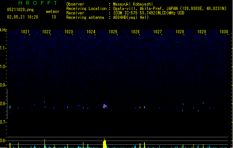
Task: Click the 0.6 kHz axis label
Action: point(3,141)
